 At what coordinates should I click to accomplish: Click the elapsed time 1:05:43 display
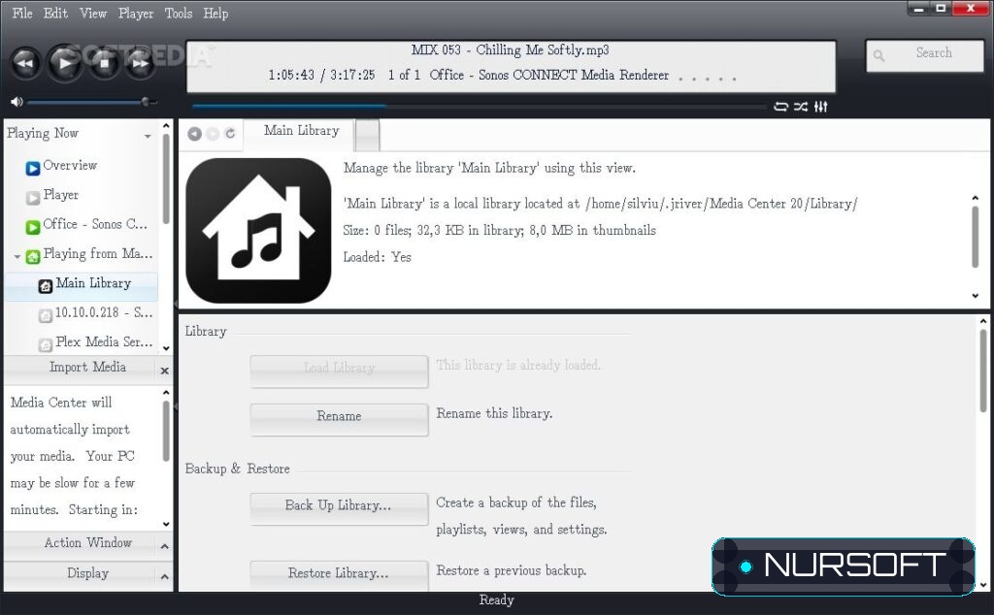pyautogui.click(x=291, y=76)
